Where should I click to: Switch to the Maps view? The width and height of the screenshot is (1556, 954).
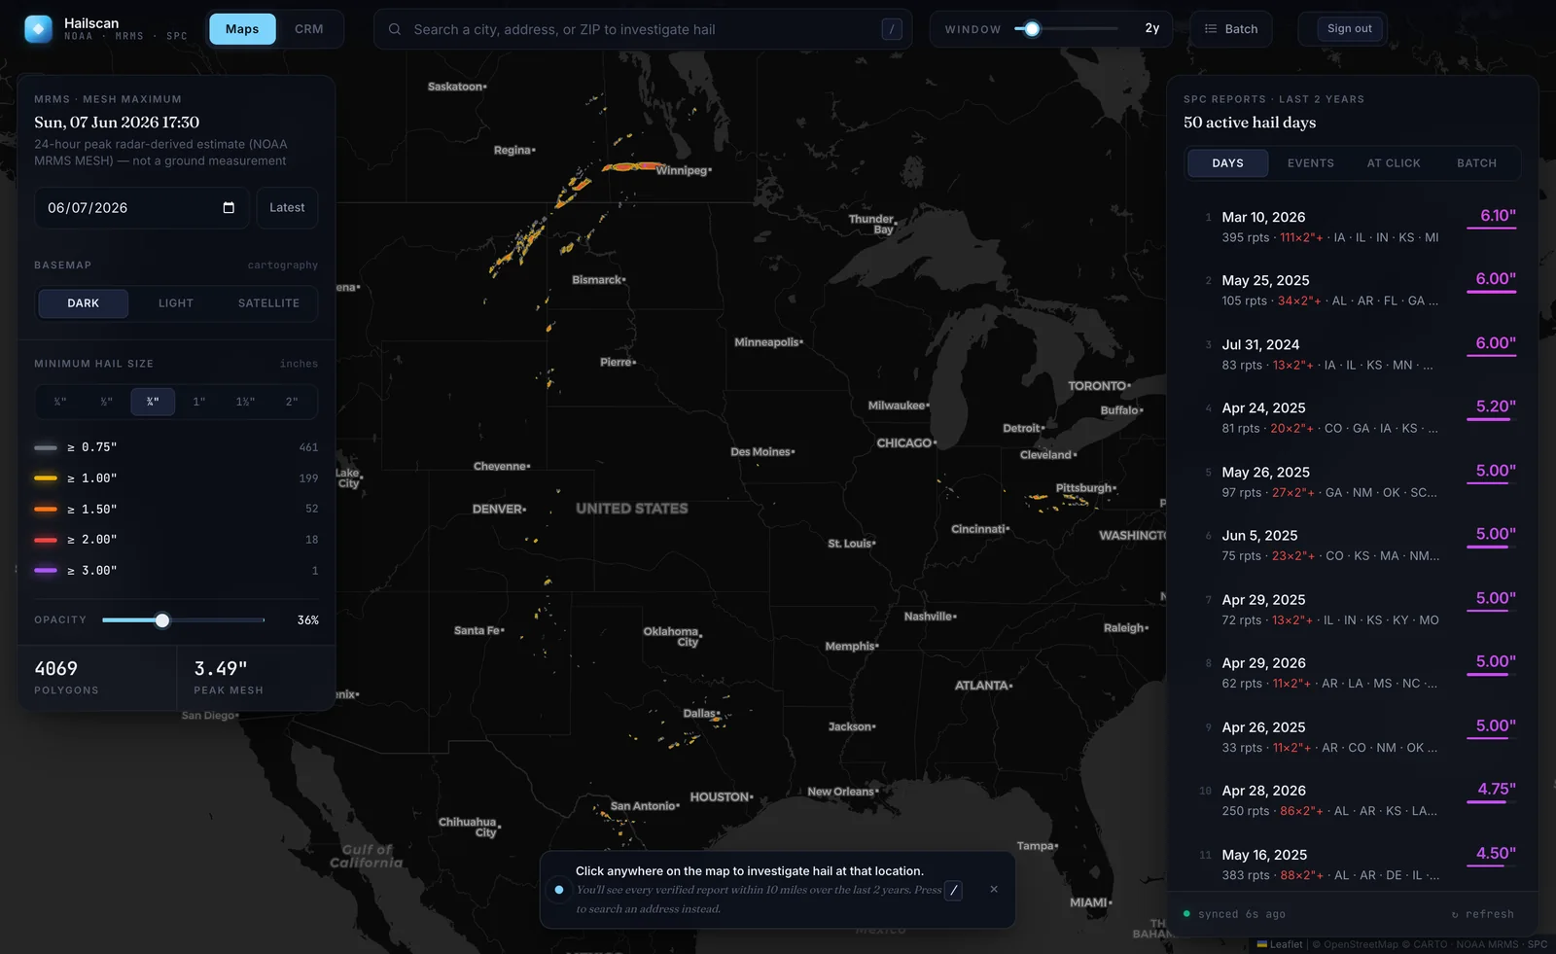coord(242,29)
